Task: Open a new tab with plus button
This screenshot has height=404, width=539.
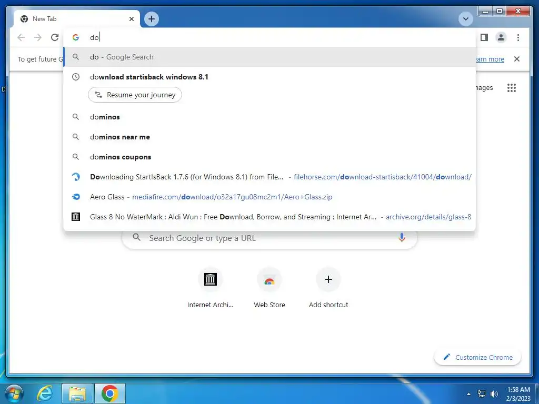Action: [x=152, y=19]
